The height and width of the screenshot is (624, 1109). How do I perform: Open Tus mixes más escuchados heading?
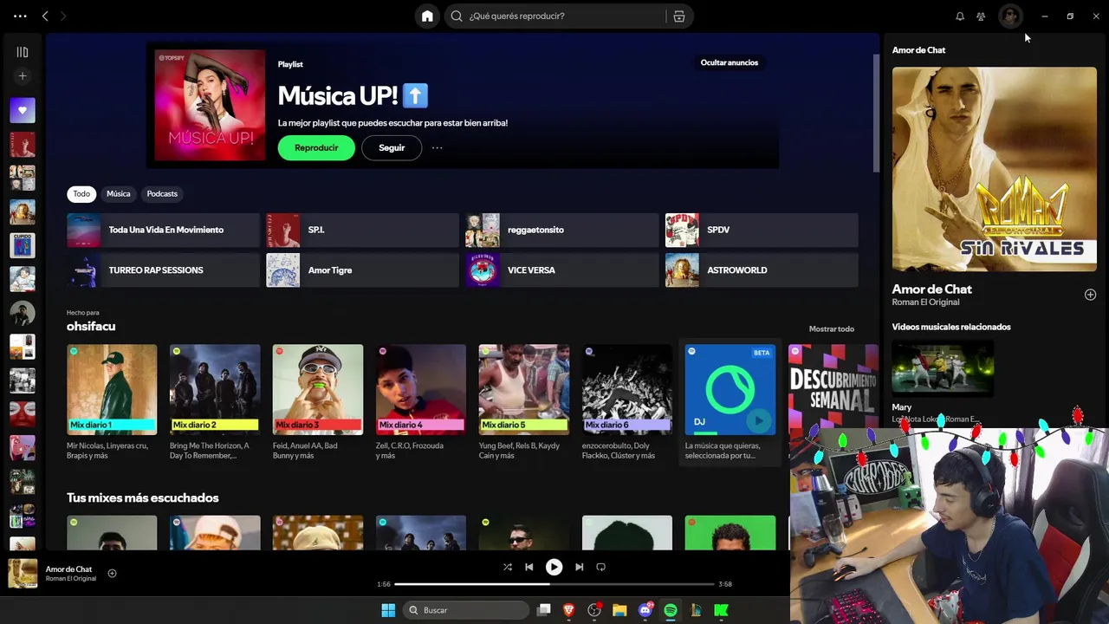[x=143, y=497]
